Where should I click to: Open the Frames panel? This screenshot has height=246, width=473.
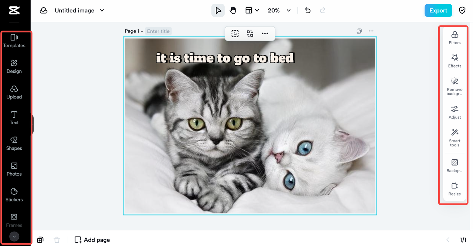(x=14, y=220)
